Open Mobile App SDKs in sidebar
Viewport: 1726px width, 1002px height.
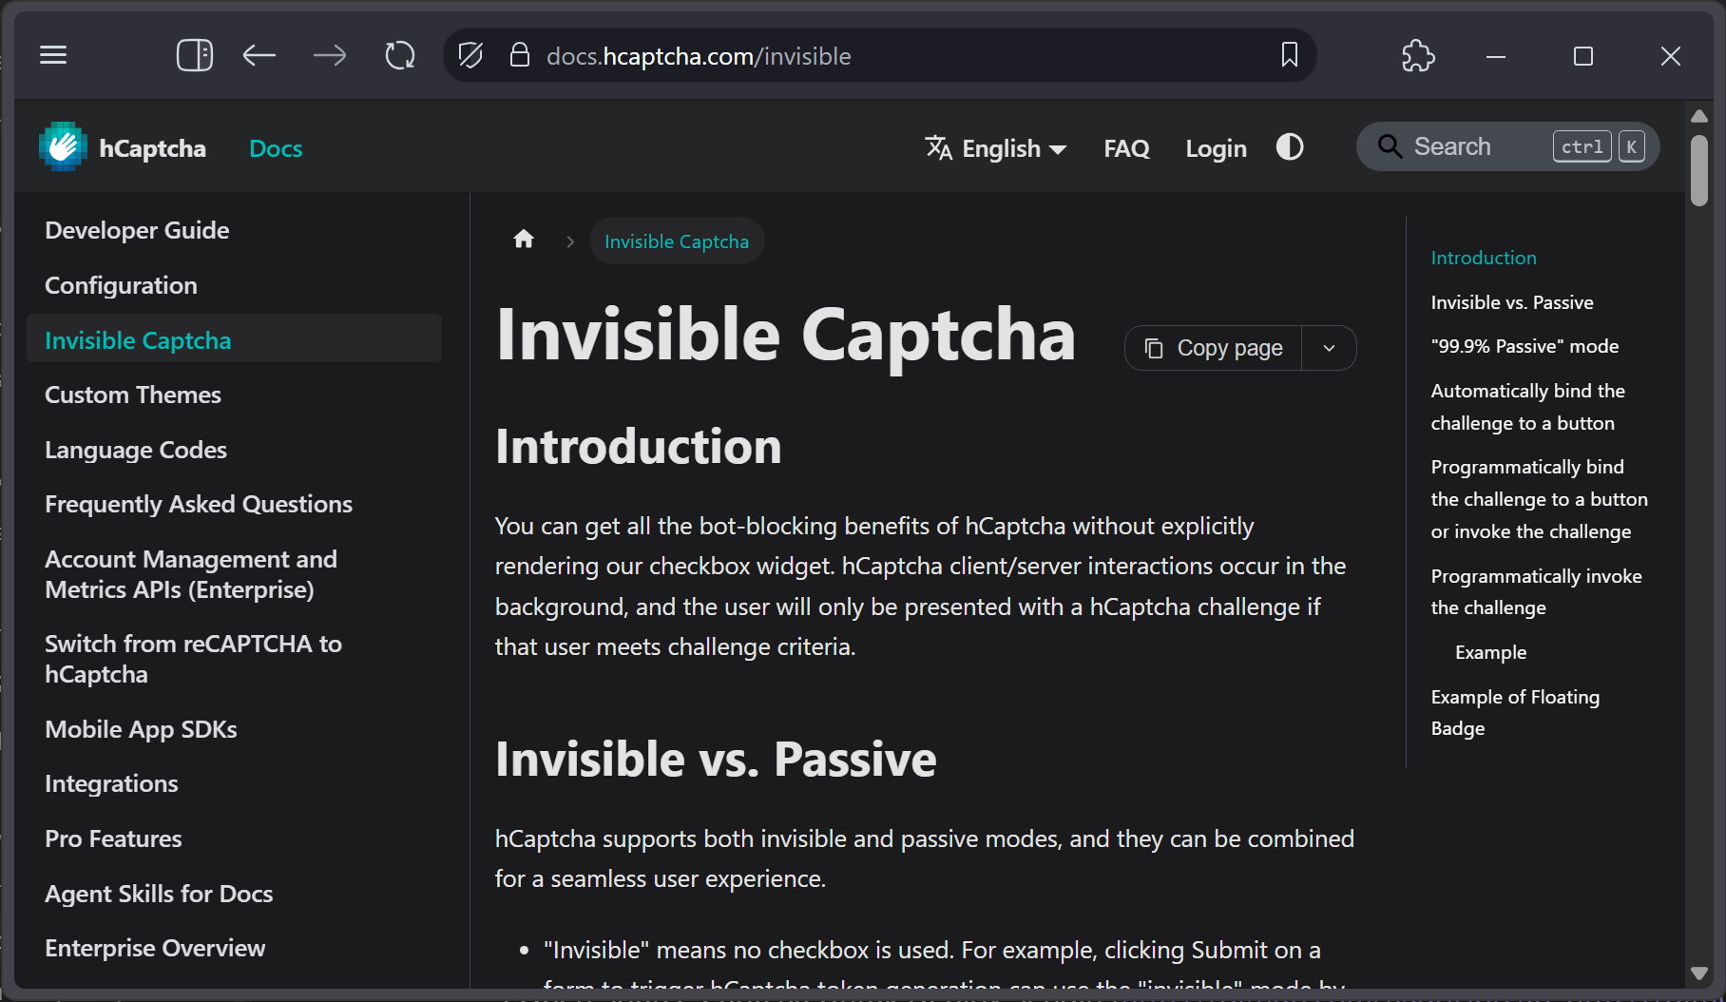(234, 729)
